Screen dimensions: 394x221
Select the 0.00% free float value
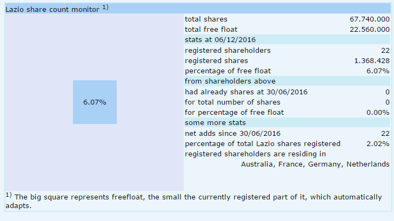pos(378,112)
